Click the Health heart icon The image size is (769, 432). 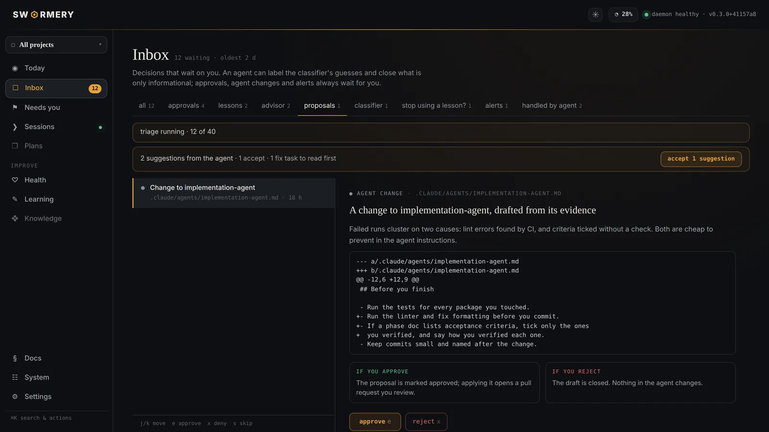point(15,180)
